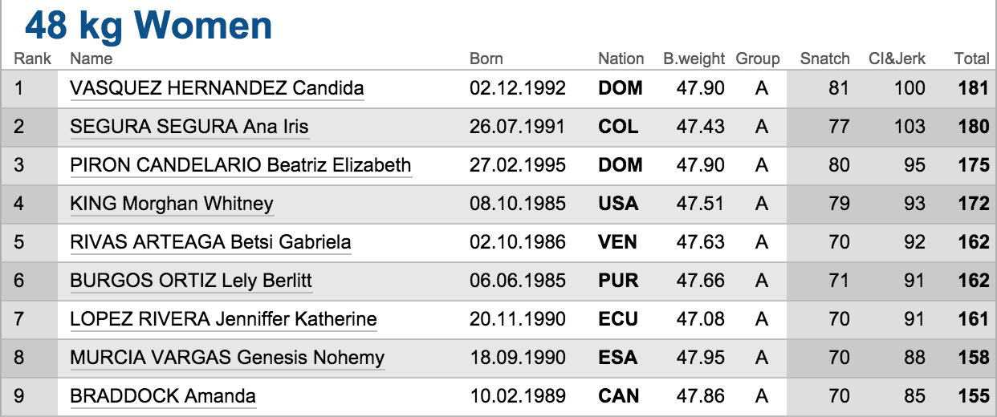Screen dimensions: 997x417
Task: Click the Snatch column header
Action: (x=824, y=59)
